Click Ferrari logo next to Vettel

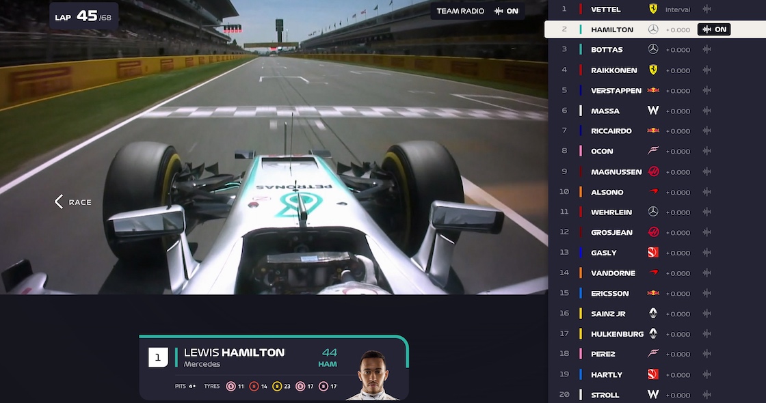tap(653, 9)
